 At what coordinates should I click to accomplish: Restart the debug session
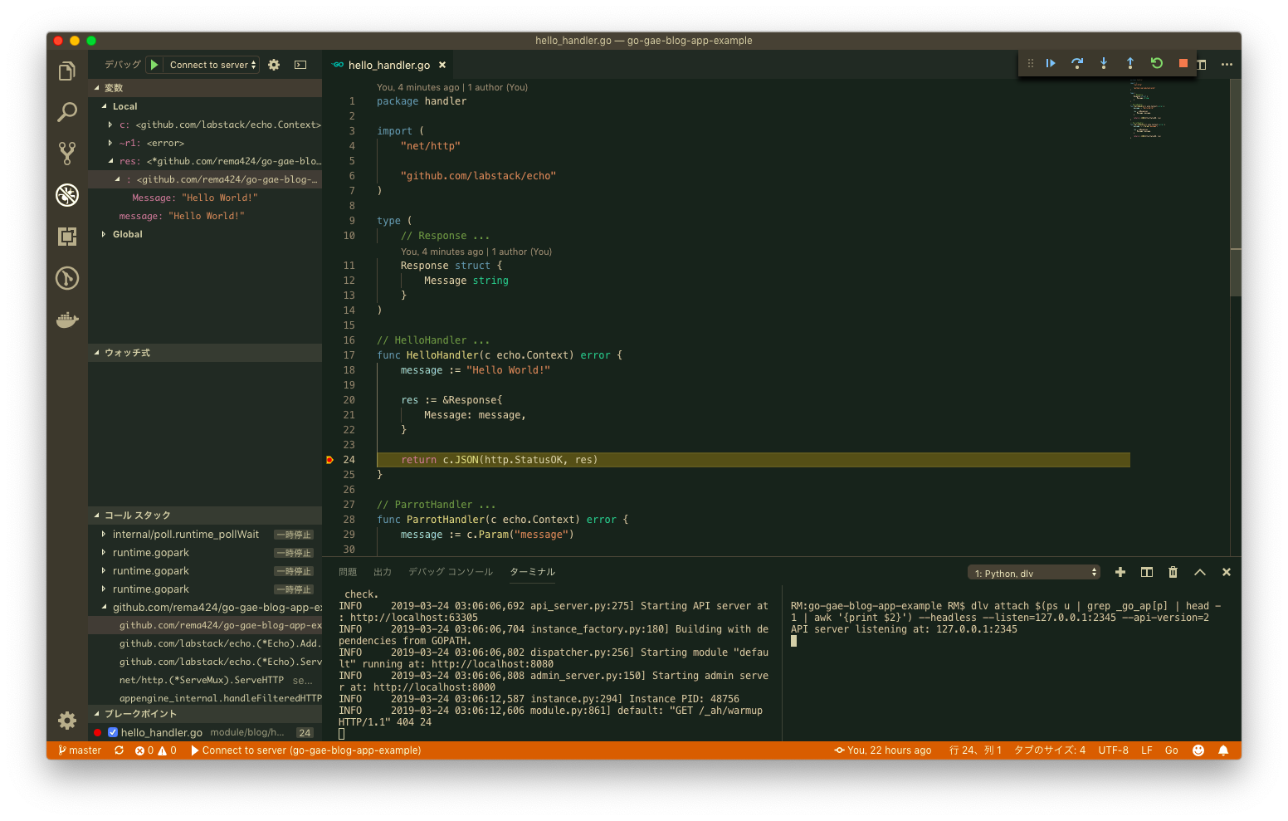[x=1157, y=63]
